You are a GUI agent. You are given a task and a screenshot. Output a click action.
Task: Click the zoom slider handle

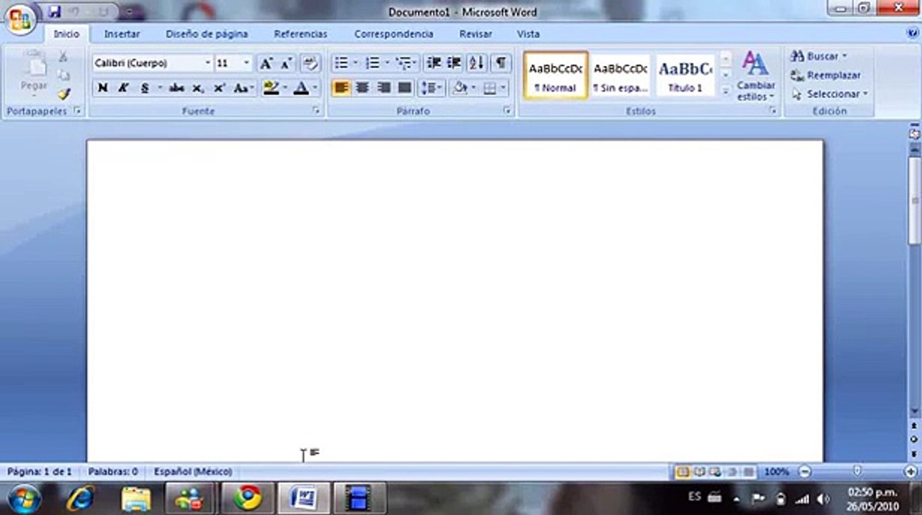(857, 471)
